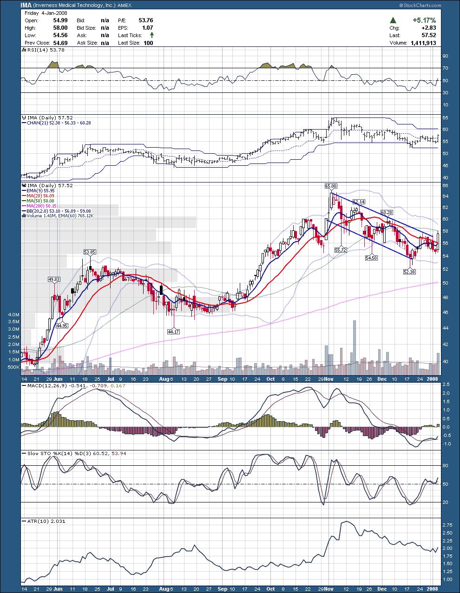Click the OHLC bars icon beside CHAN panel title
Screen dimensions: 460x593
23,117
